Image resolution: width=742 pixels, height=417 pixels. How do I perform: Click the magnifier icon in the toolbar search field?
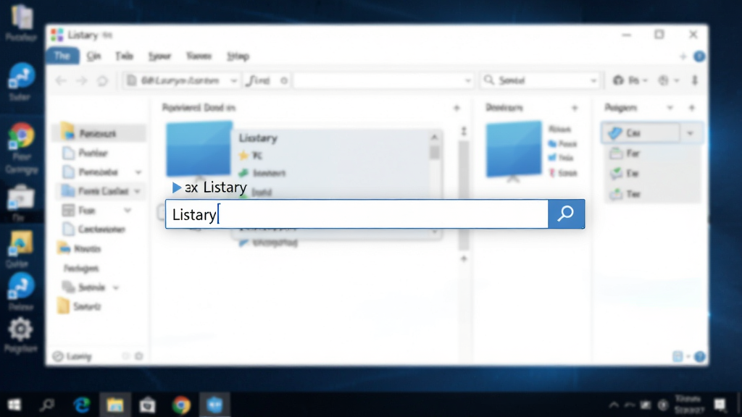[489, 80]
